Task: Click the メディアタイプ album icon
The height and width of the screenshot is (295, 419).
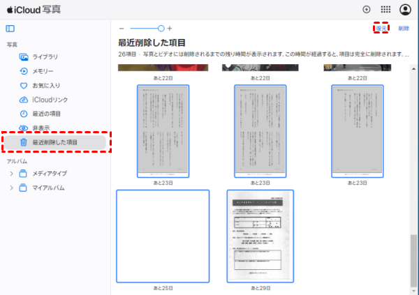Action: click(x=23, y=174)
